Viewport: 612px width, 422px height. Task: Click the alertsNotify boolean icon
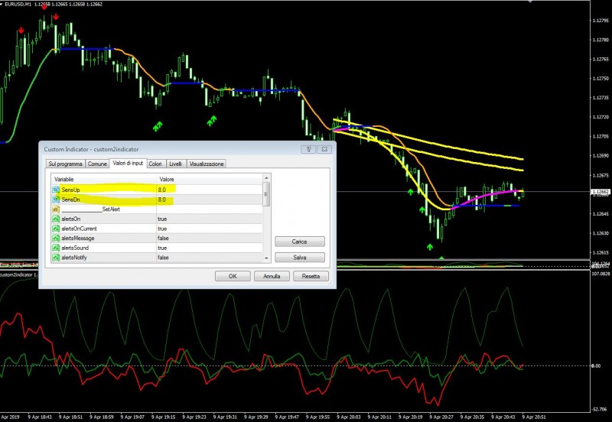55,258
